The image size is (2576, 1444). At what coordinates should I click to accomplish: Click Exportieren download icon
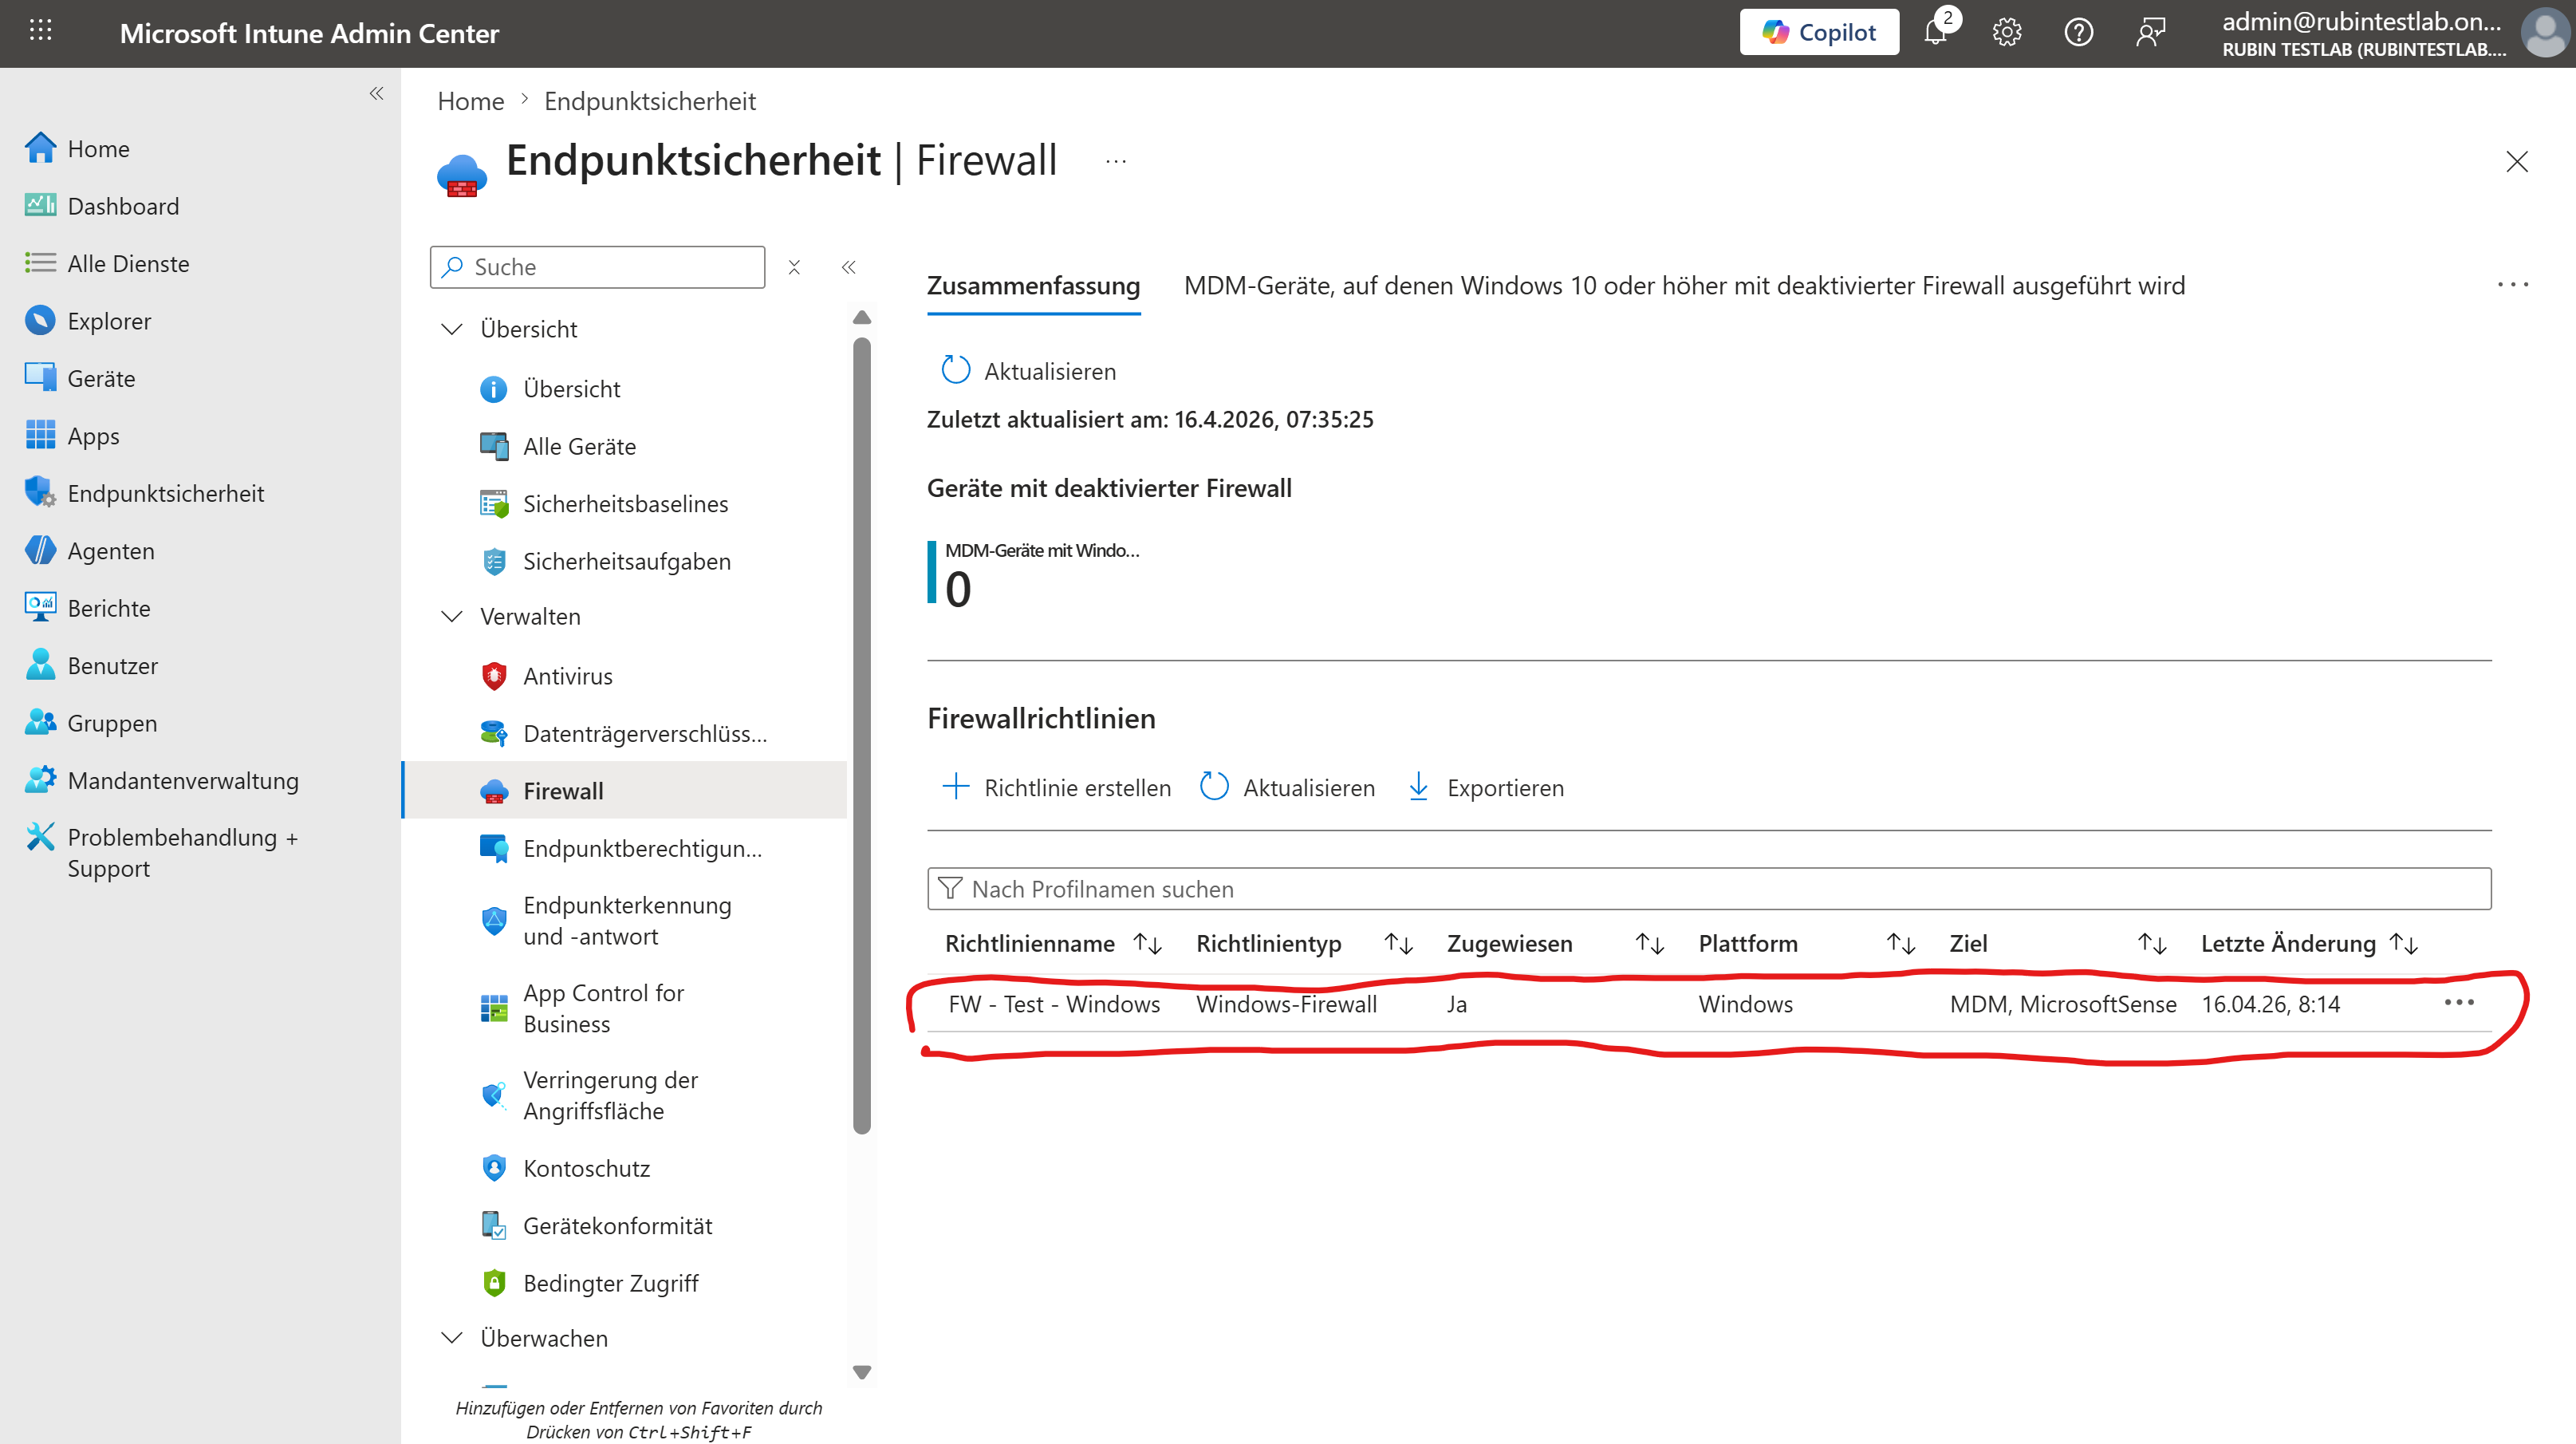click(1418, 788)
